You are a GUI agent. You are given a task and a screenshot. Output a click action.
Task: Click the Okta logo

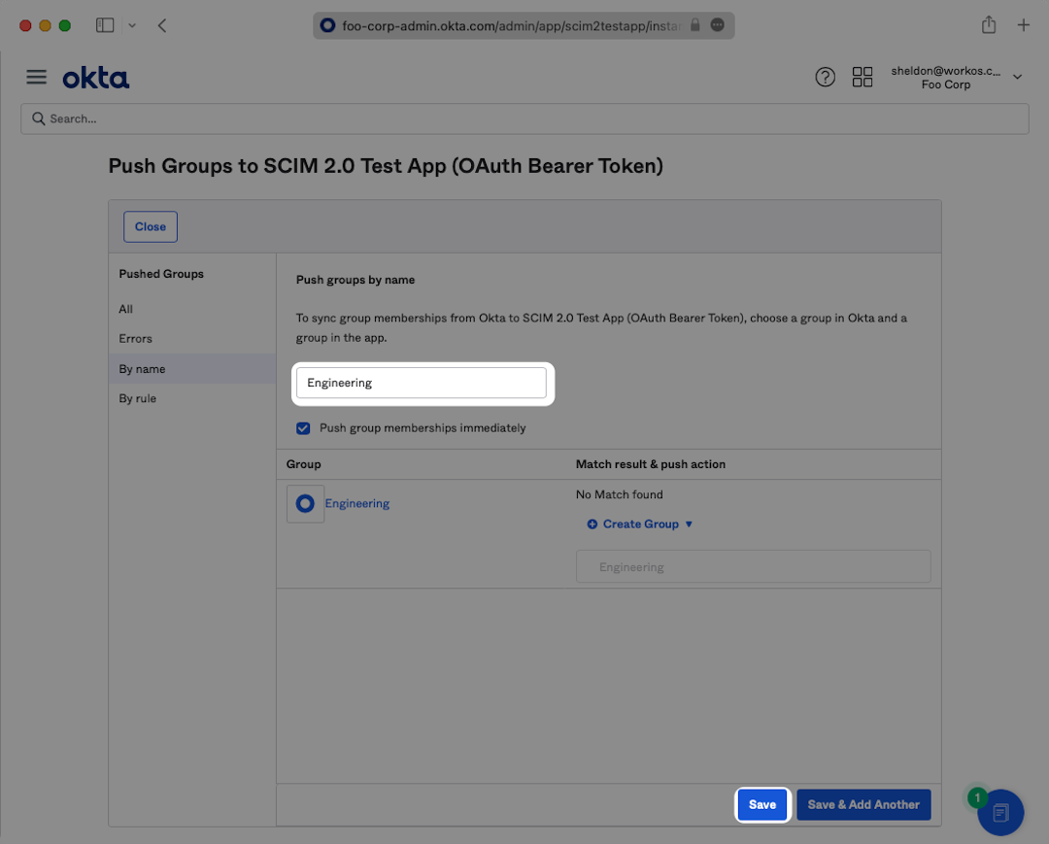tap(95, 78)
